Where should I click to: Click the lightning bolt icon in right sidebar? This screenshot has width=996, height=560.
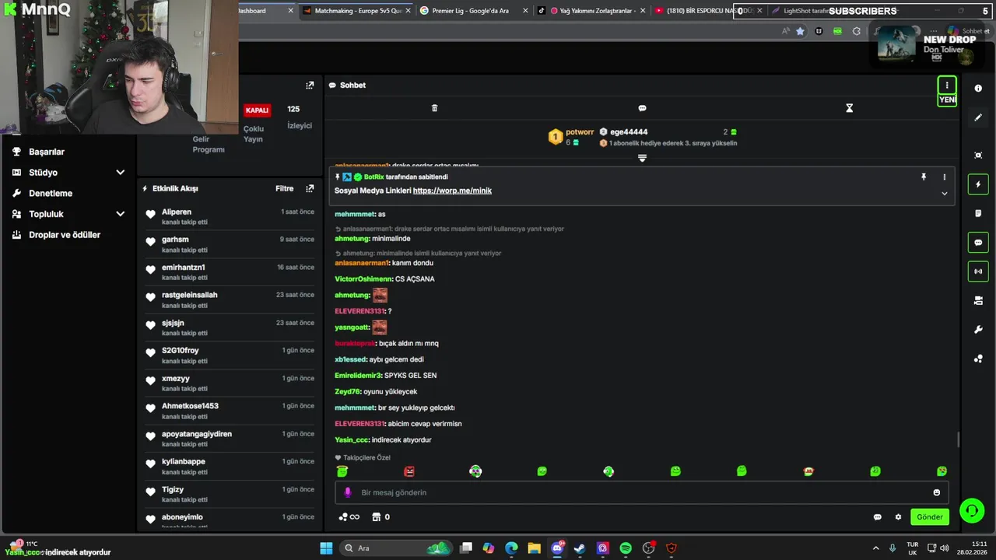point(978,184)
